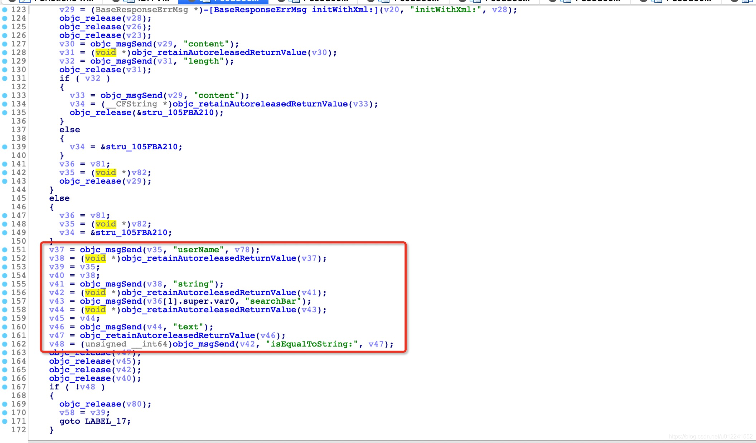Click the !v48 condition on line 167
The image size is (756, 443).
click(85, 387)
